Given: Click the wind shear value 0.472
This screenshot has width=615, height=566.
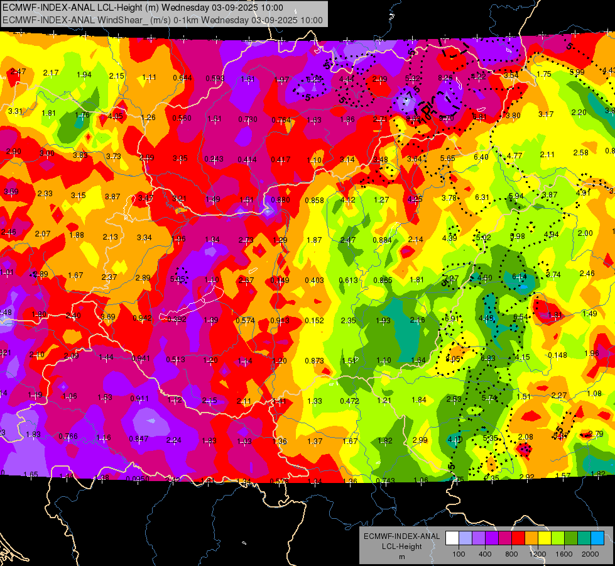Looking at the screenshot, I should point(349,401).
